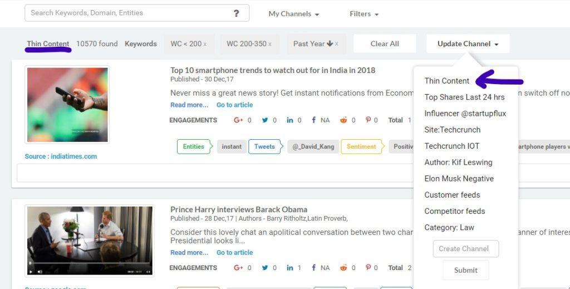The width and height of the screenshot is (570, 289).
Task: Click Prince Harry interview video thumbnail
Action: tap(90, 241)
